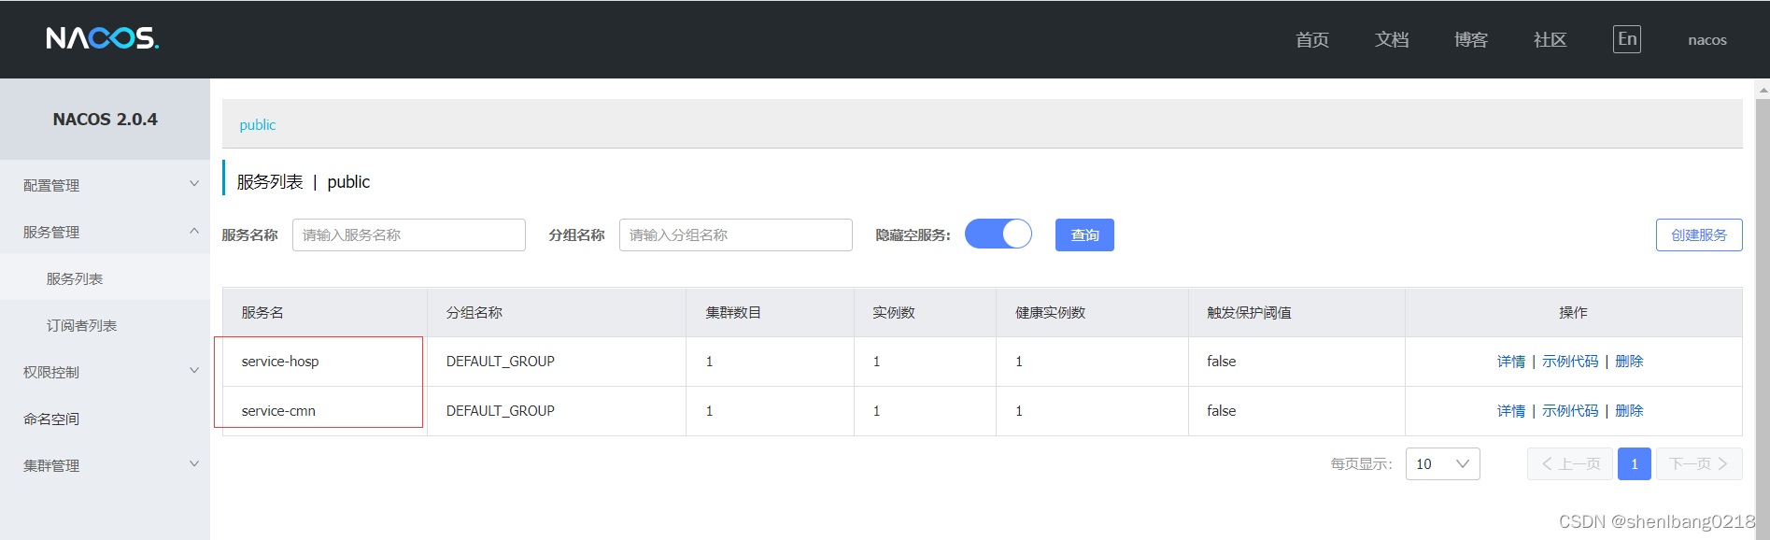Focus the 服务名称 input field
Image resolution: width=1770 pixels, height=540 pixels.
(409, 234)
